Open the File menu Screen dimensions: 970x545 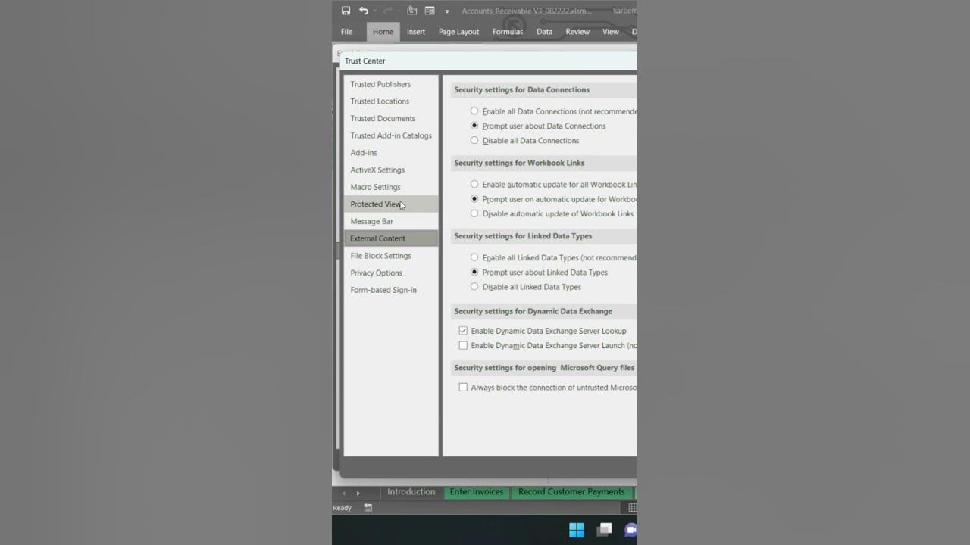[346, 32]
